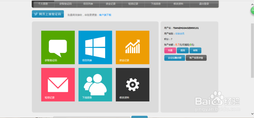Click the 积分：7 points text

click(x=168, y=39)
